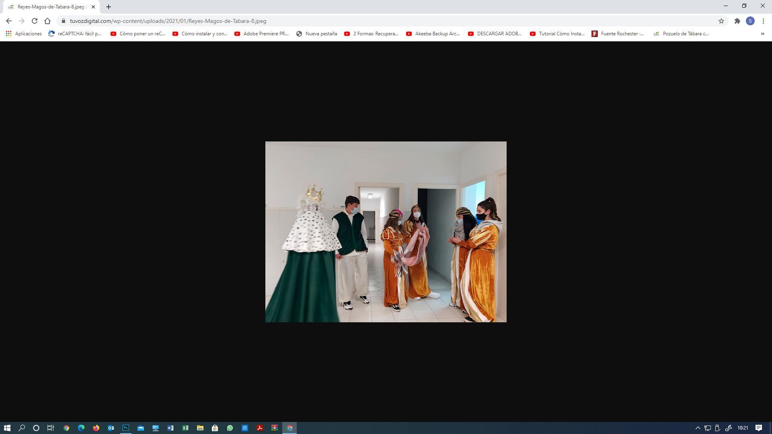This screenshot has height=434, width=772.
Task: Open the DESCARGAR ADOB... bookmark
Action: [495, 34]
